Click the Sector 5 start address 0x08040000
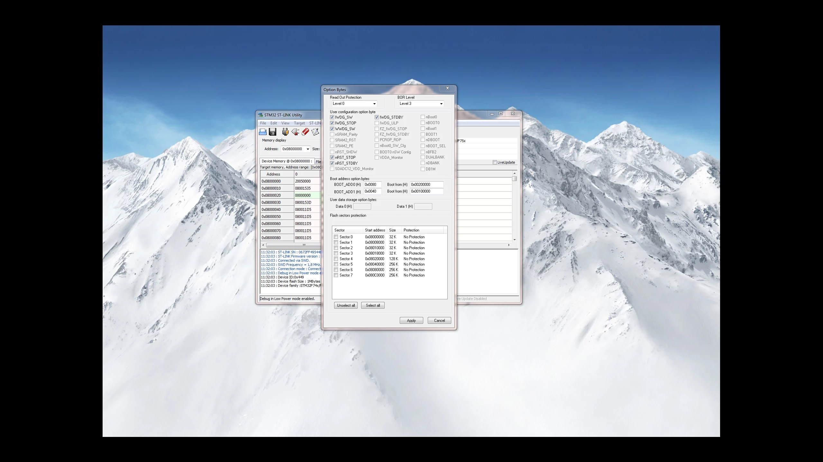This screenshot has width=823, height=462. click(374, 264)
